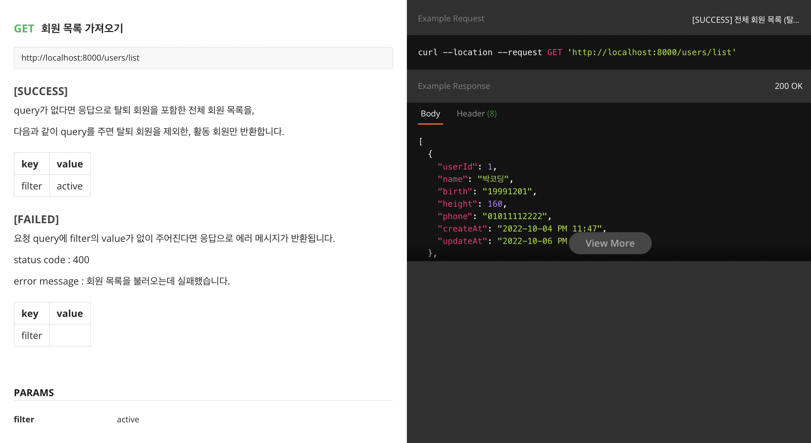
Task: Click the filter param under PARAMS
Action: pyautogui.click(x=24, y=419)
